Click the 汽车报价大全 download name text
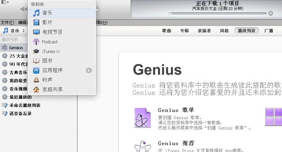This screenshot has height=152, width=282. coord(204,9)
